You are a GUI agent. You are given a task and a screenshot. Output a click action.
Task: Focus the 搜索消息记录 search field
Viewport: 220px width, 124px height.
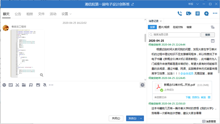(x=174, y=35)
